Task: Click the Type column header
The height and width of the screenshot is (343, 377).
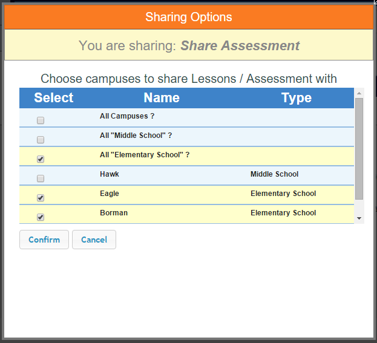Action: pyautogui.click(x=297, y=98)
